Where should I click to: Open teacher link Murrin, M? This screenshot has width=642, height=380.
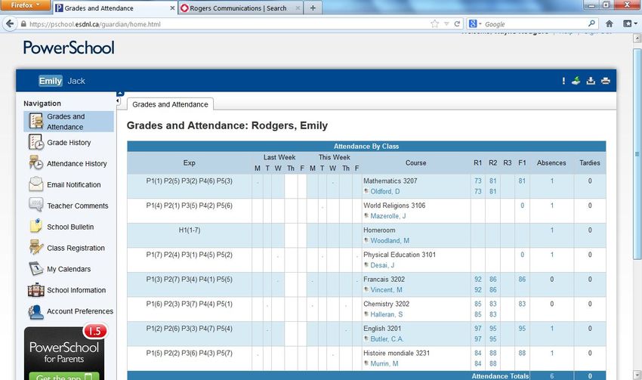click(x=384, y=363)
